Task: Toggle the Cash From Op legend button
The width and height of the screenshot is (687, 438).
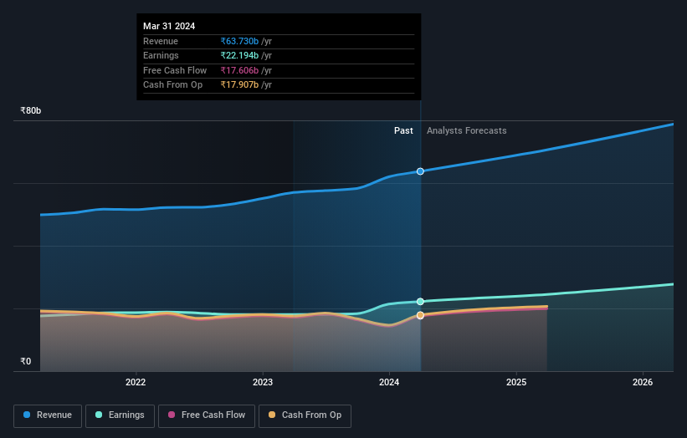Action: click(x=305, y=415)
